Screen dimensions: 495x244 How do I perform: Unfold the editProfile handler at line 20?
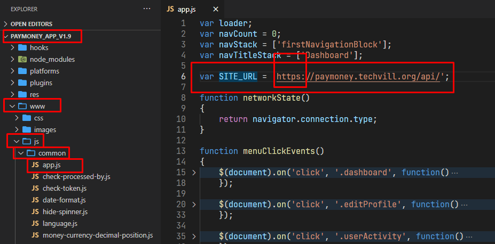point(194,204)
